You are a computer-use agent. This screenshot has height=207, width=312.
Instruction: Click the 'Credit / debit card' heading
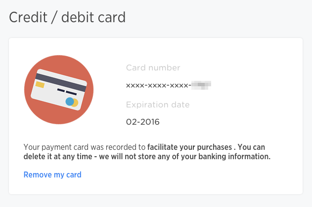click(67, 17)
